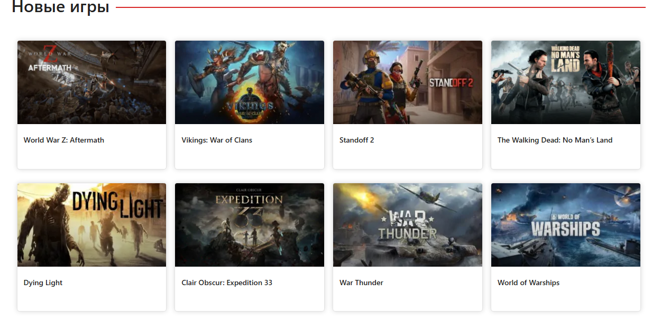Select the Standoff 2 game thumbnail
Screen dimensions: 652x320
pyautogui.click(x=408, y=82)
